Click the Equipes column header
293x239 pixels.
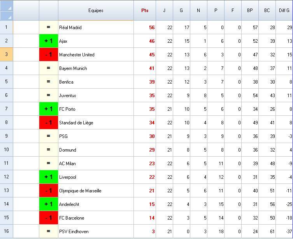pos(96,10)
